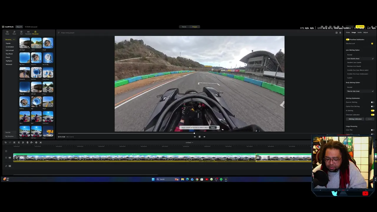
Task: Click Apply on perspective prompt
Action: 213,127
